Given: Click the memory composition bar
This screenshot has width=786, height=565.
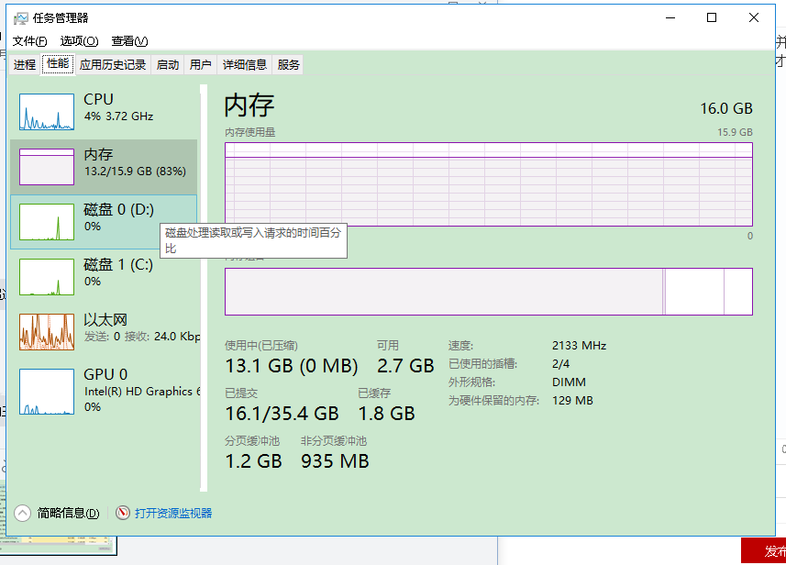Looking at the screenshot, I should [488, 292].
